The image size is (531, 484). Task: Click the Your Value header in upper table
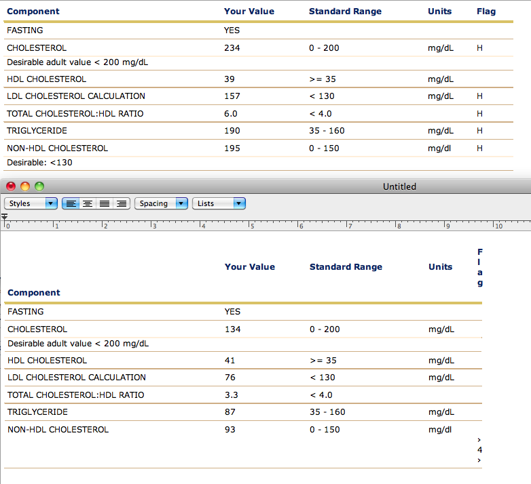tap(249, 11)
